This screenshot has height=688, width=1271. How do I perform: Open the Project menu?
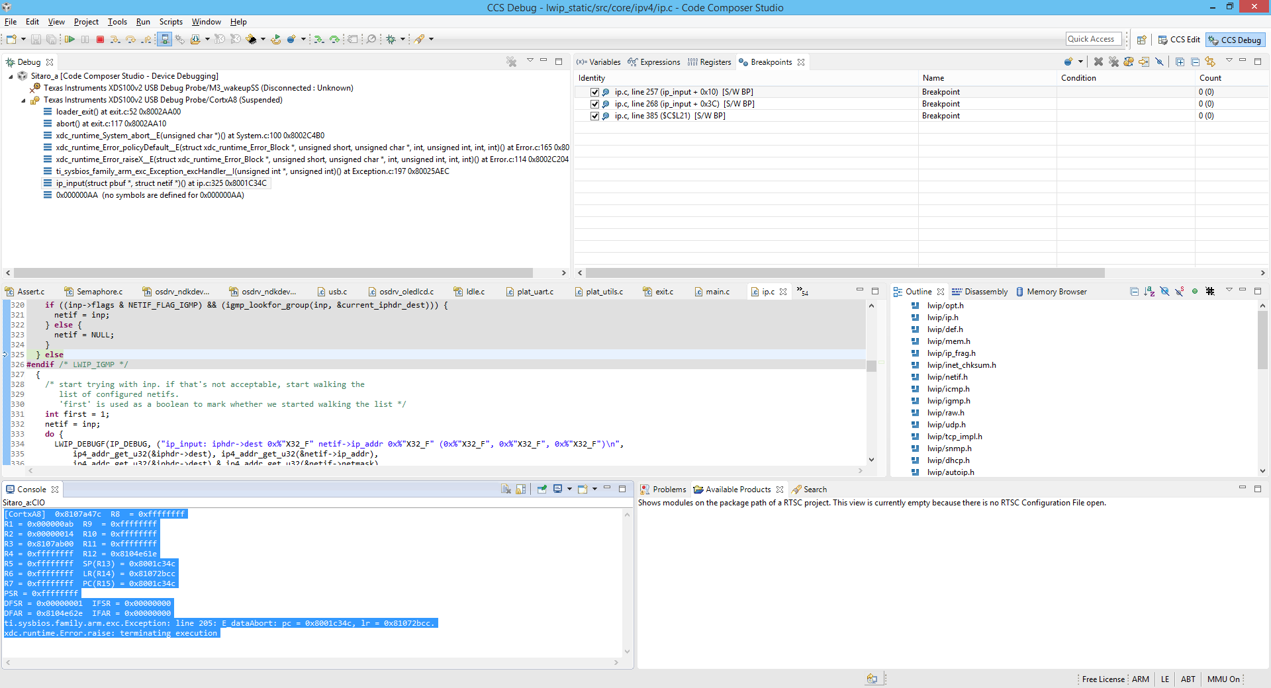tap(86, 22)
